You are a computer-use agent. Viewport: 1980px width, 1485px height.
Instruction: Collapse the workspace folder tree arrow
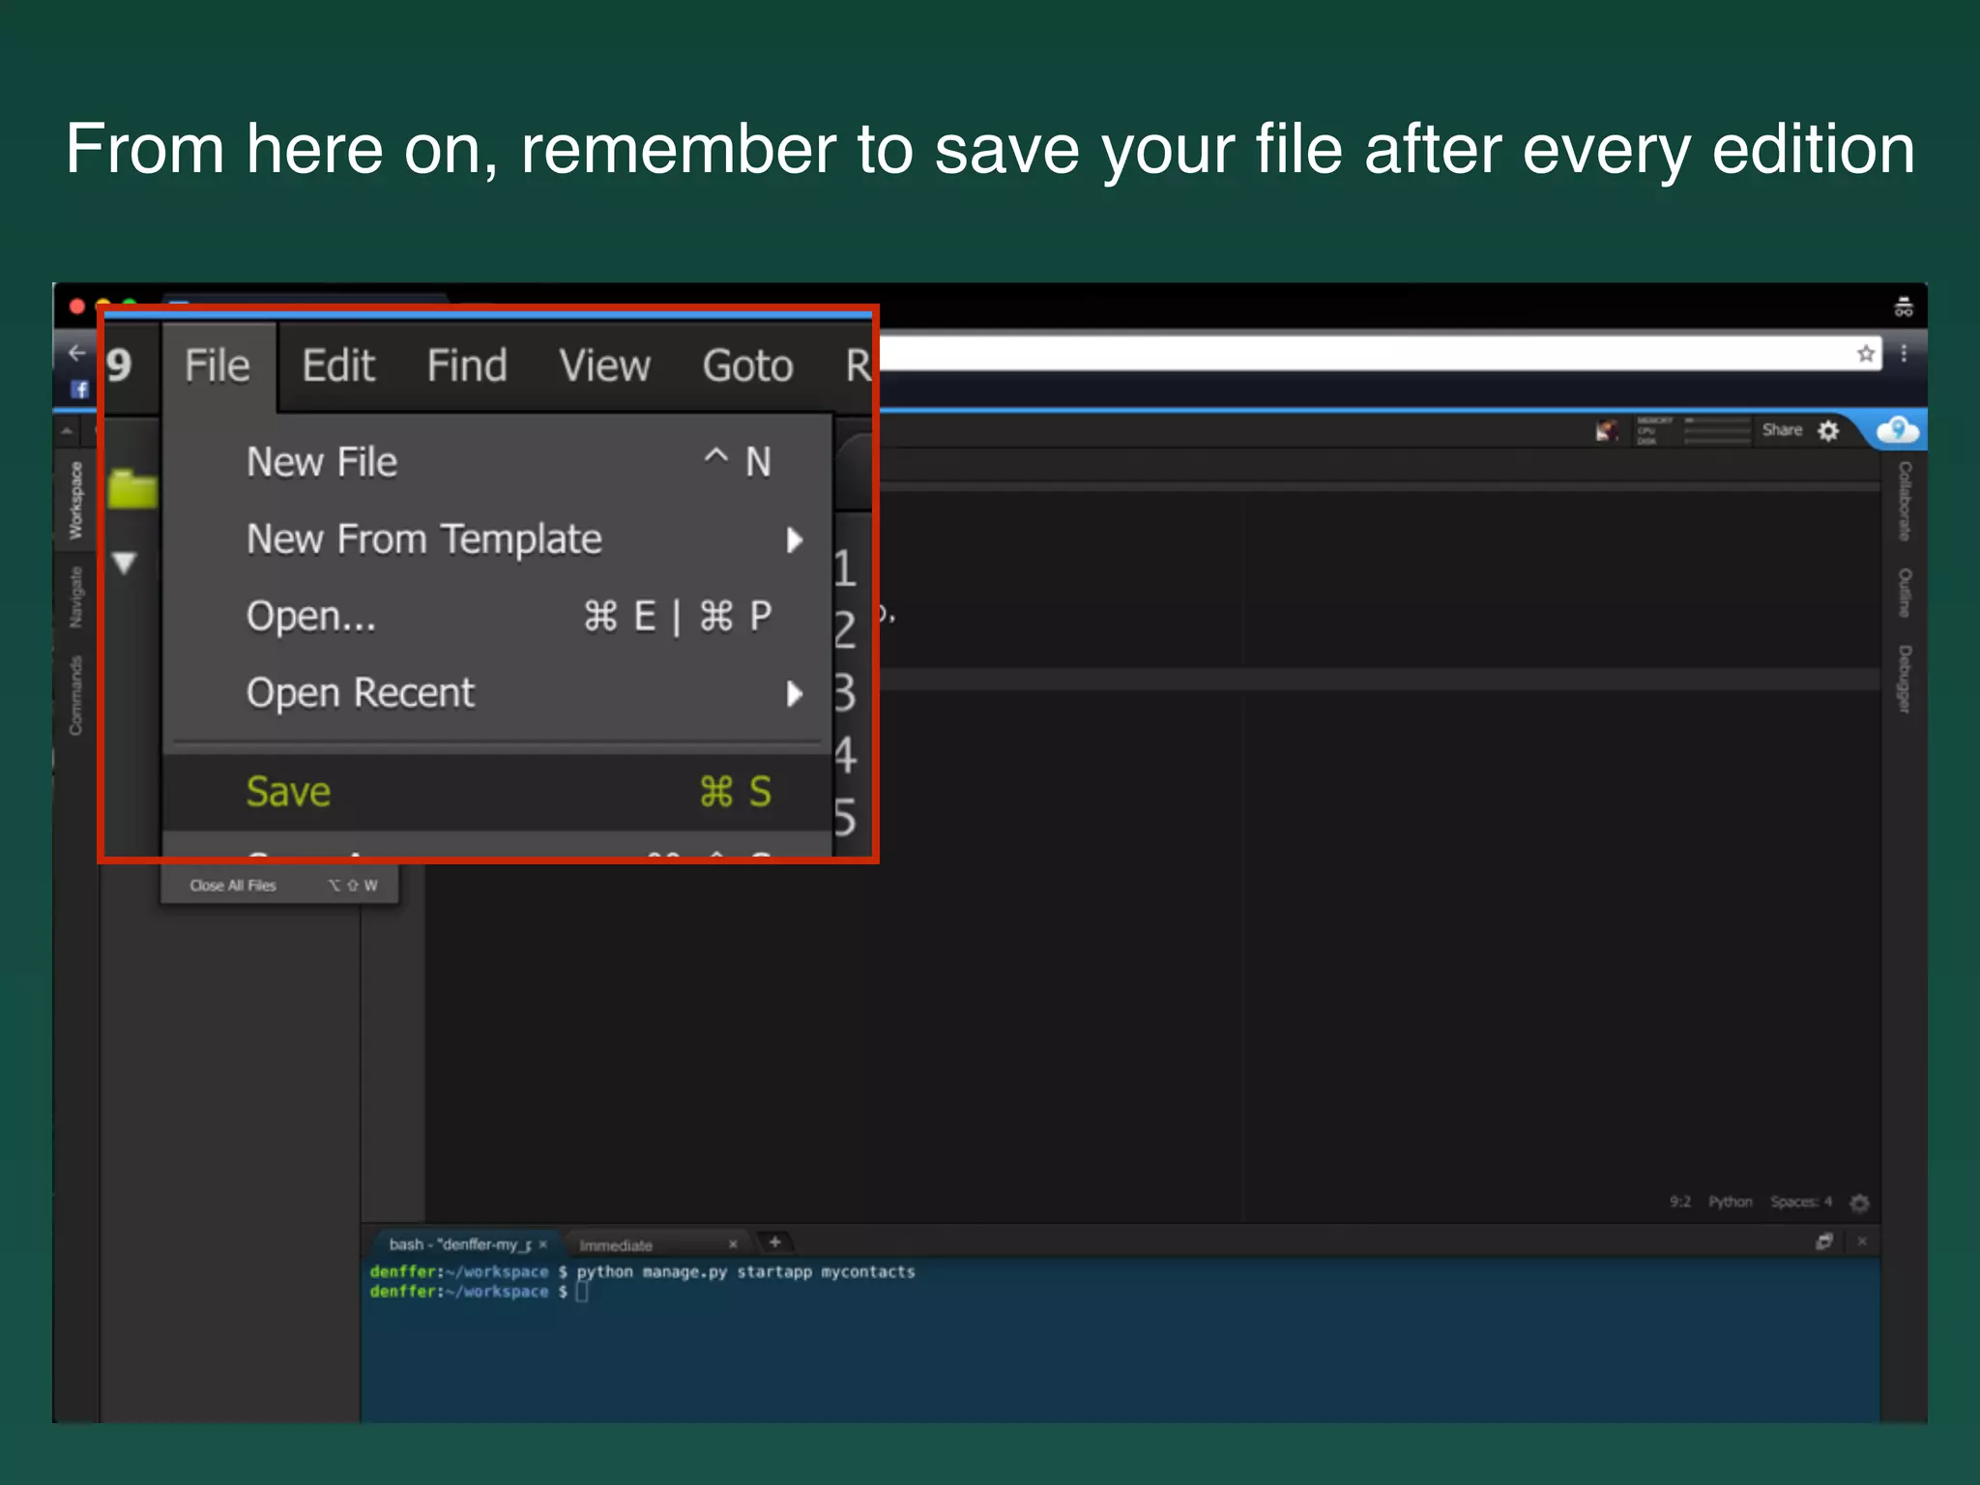pos(125,563)
